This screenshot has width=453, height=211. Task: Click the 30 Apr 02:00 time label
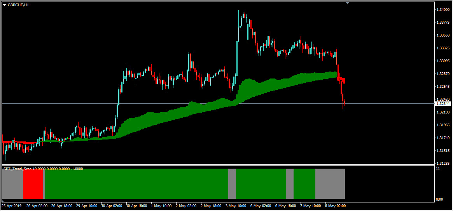(x=112, y=206)
